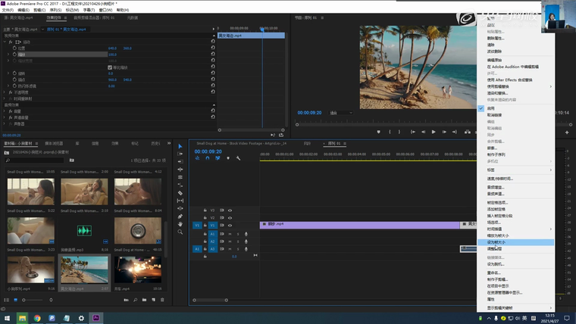Select the Selection arrow tool
This screenshot has width=576, height=324.
[x=180, y=146]
